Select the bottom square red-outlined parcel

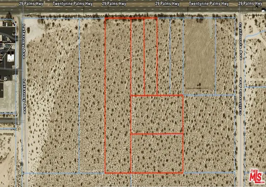click(157, 153)
